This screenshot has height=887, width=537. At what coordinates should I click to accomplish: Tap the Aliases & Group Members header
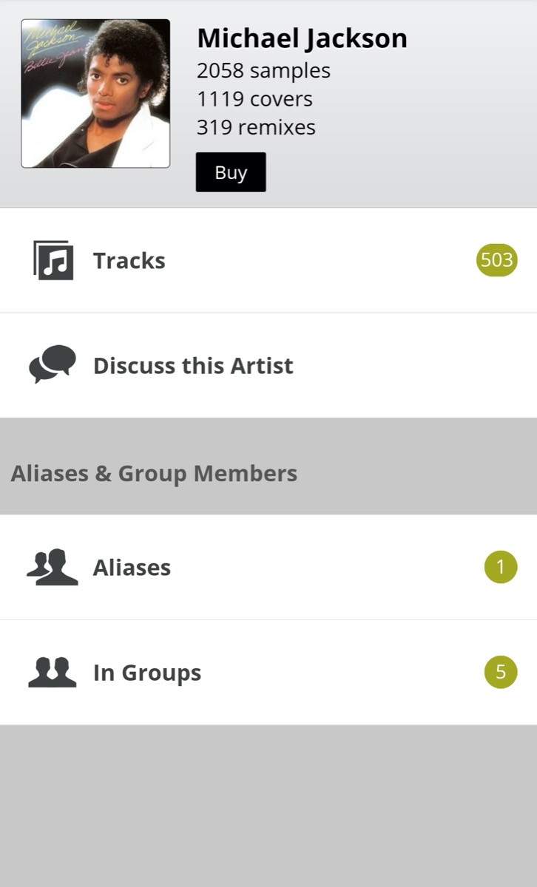(x=154, y=474)
